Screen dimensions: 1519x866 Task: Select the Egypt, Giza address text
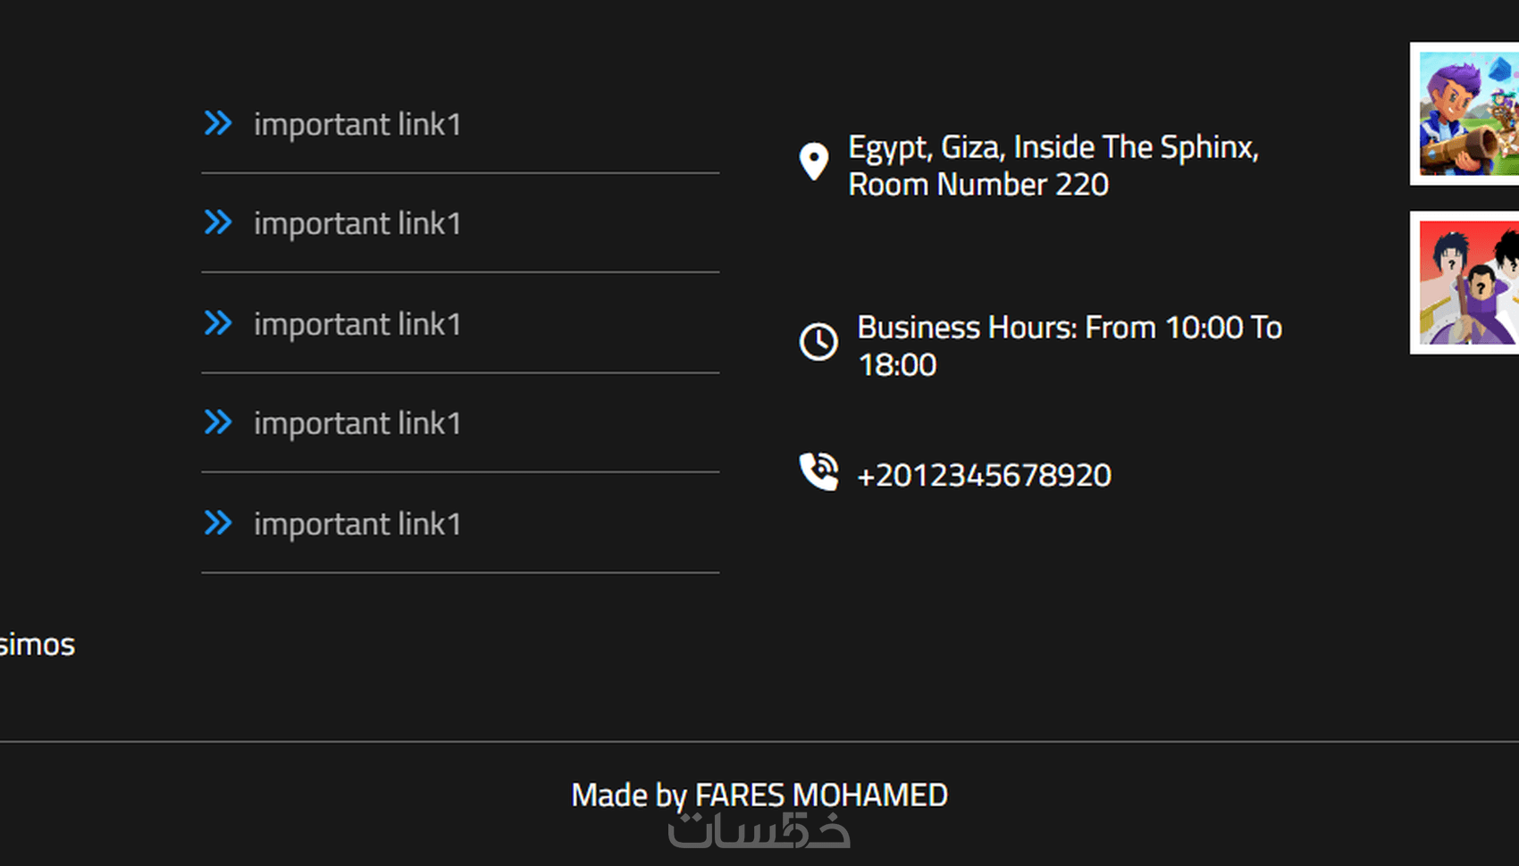pyautogui.click(x=1053, y=165)
